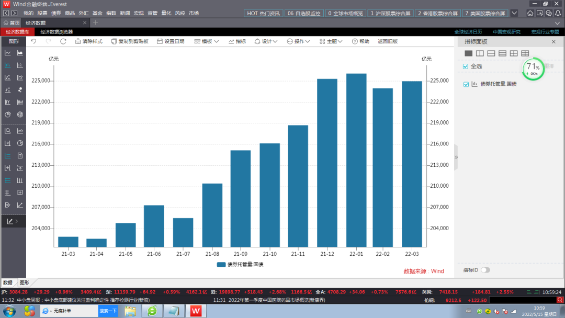Open the 债券 menu
This screenshot has height=318, width=565.
click(56, 13)
